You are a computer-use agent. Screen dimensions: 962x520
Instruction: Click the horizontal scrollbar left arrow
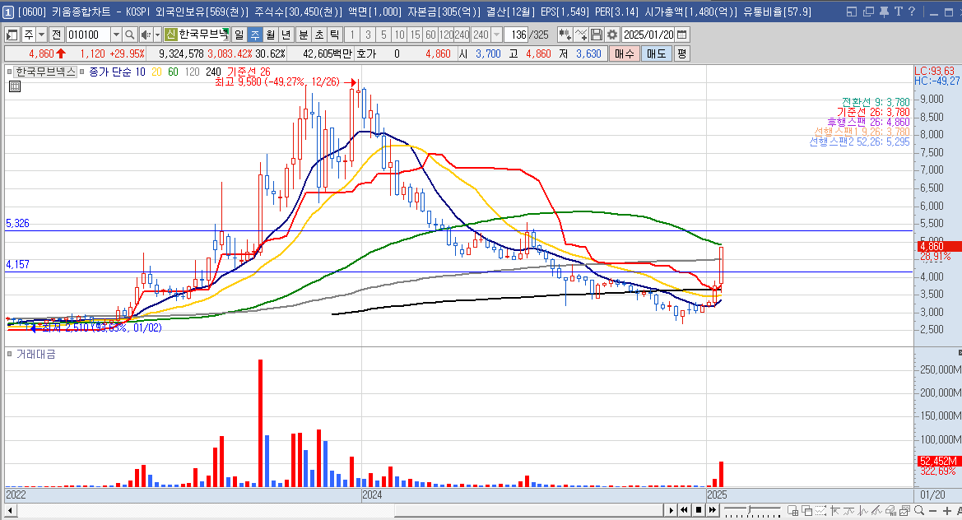click(x=10, y=510)
